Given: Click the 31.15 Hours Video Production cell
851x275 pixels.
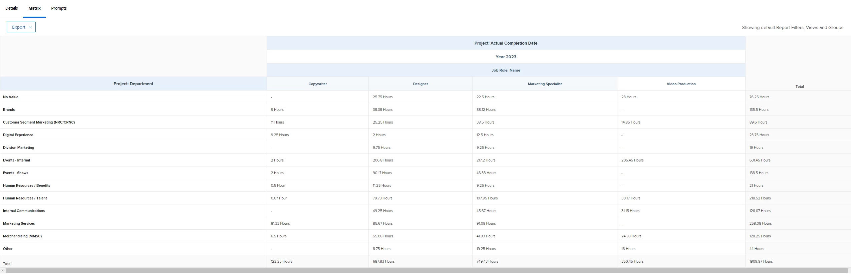Looking at the screenshot, I should (x=681, y=211).
